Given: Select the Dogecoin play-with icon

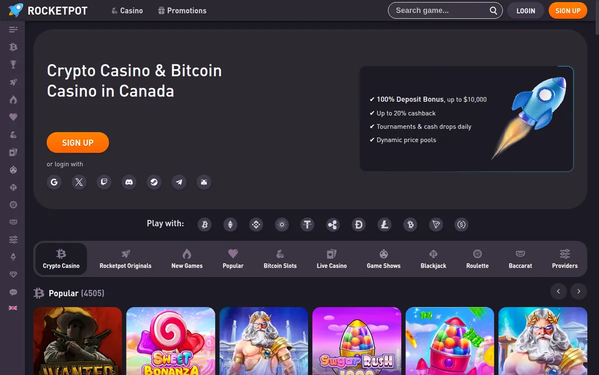Looking at the screenshot, I should [x=358, y=225].
